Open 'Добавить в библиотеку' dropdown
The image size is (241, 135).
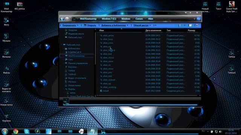tap(114, 25)
